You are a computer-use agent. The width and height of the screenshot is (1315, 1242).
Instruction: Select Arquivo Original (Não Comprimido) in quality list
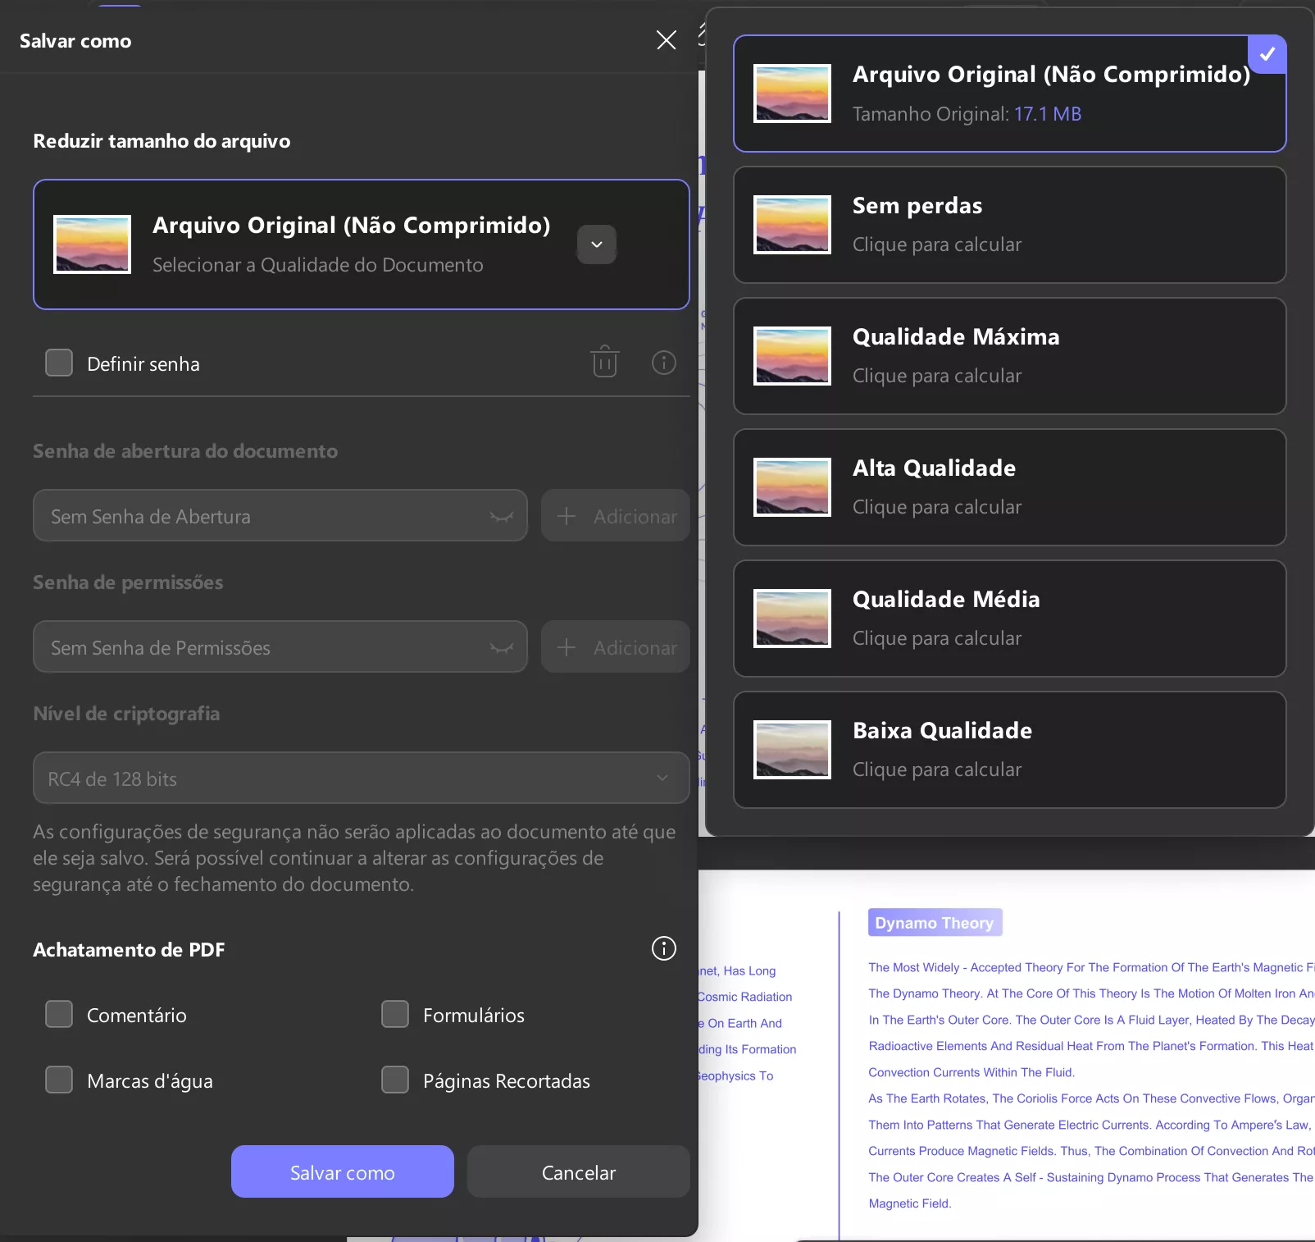1010,94
